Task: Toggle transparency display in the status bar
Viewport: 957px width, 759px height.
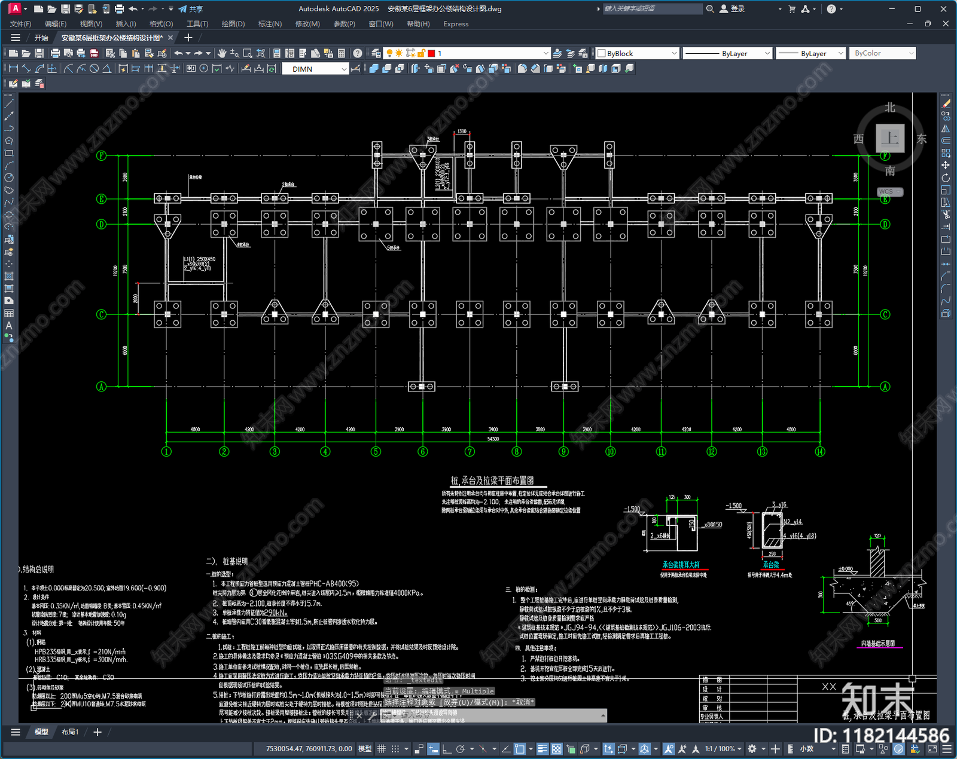Action: tap(556, 749)
